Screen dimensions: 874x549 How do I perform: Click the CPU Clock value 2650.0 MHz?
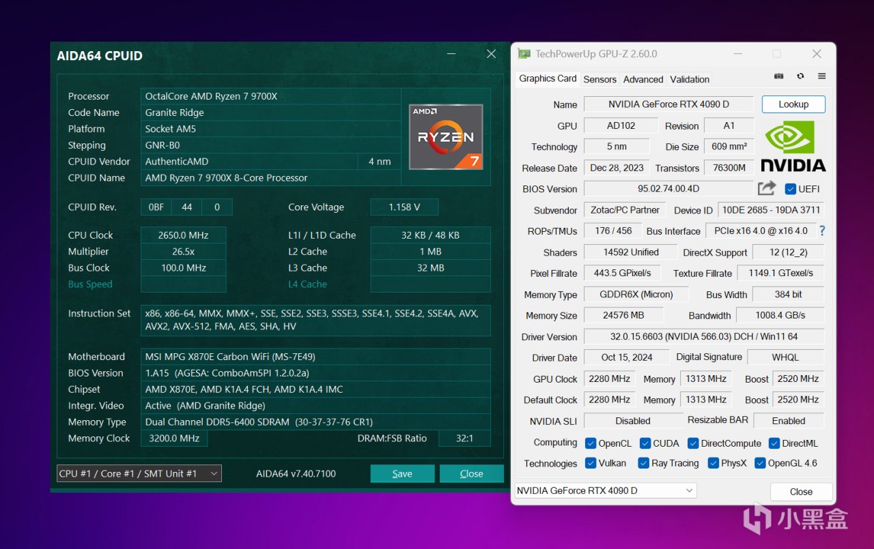click(183, 235)
